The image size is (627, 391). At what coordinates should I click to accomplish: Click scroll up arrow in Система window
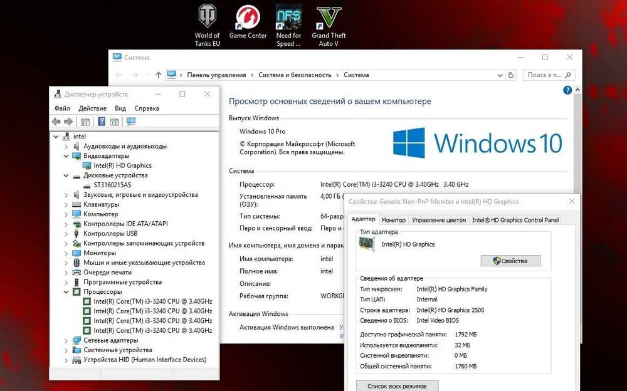[577, 90]
